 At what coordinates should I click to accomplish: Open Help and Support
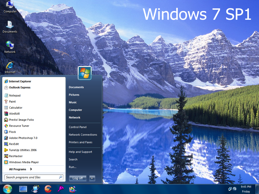pyautogui.click(x=80, y=152)
